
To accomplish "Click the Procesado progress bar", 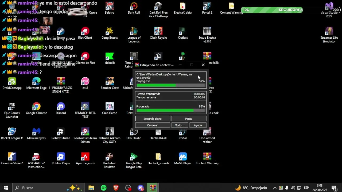I will [171, 110].
